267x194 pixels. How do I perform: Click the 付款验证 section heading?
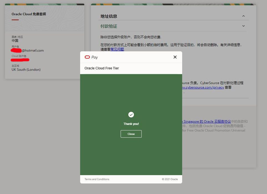click(x=109, y=26)
